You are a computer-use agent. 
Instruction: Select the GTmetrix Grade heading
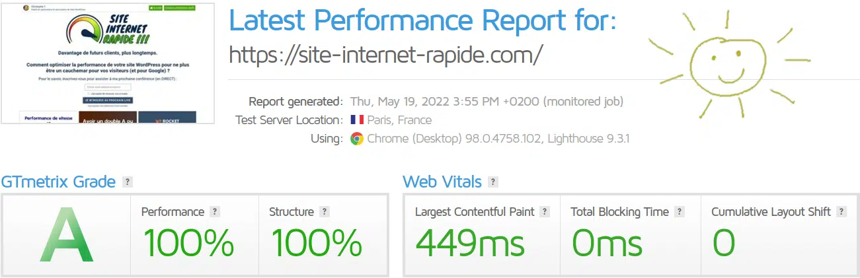click(58, 182)
